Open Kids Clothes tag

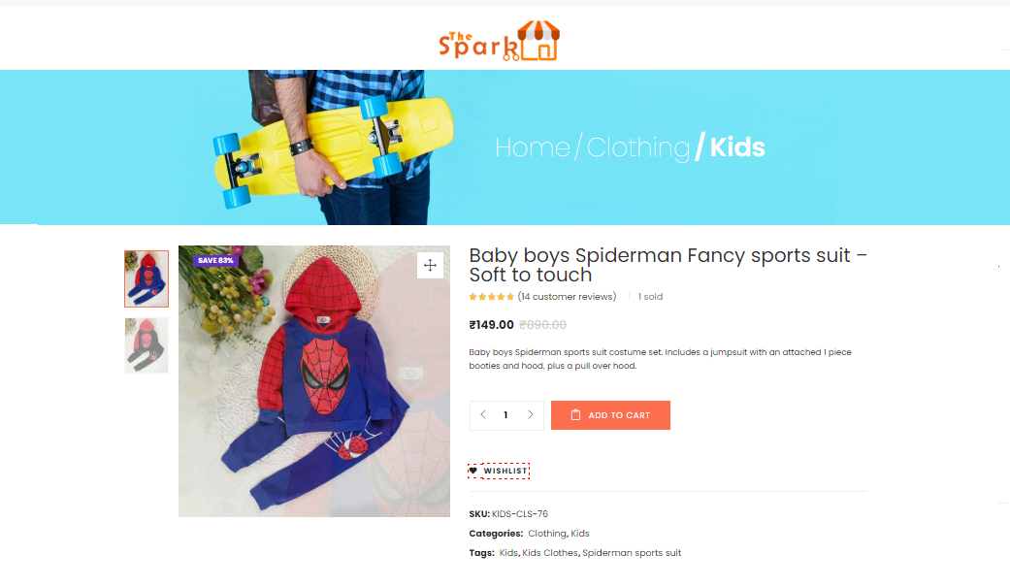point(550,553)
